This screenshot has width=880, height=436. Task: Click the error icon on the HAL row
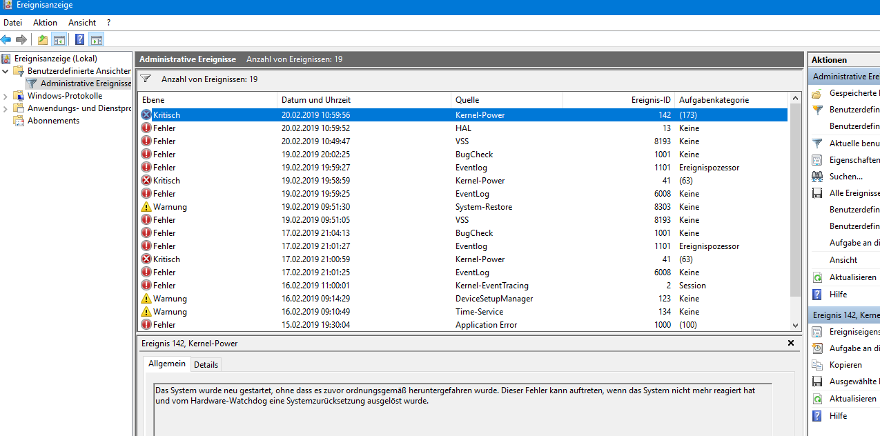146,128
